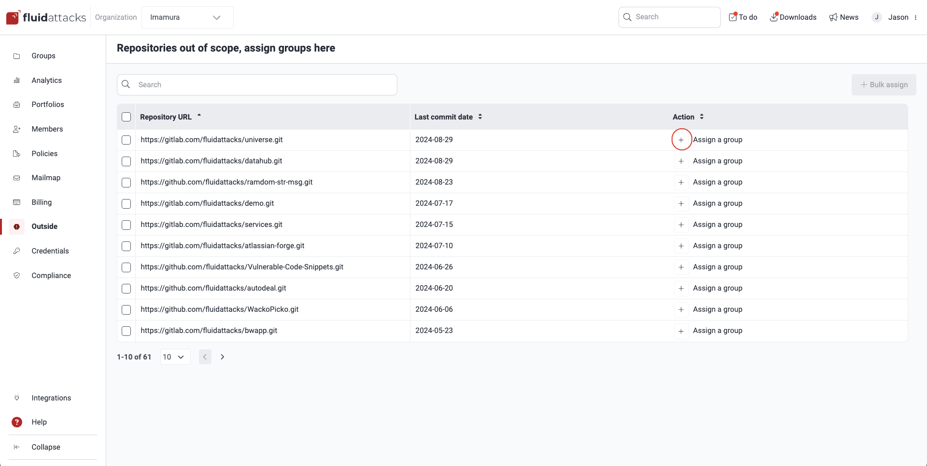Check the demo.git row checkbox

[126, 204]
